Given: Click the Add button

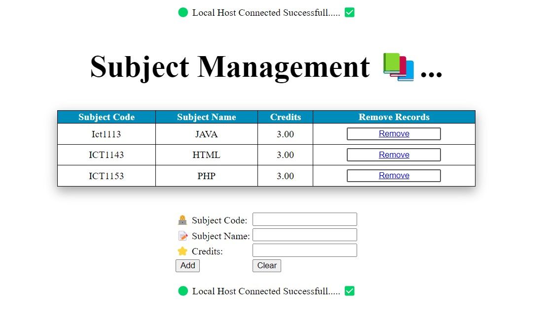Looking at the screenshot, I should [x=187, y=265].
